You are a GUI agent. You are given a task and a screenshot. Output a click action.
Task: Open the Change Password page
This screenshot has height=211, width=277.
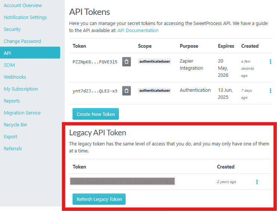(22, 41)
